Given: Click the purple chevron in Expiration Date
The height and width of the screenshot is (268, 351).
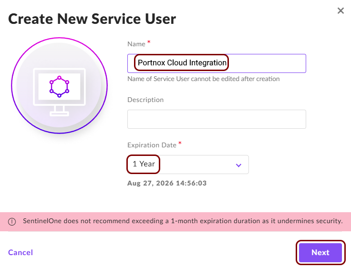Looking at the screenshot, I should tap(238, 165).
